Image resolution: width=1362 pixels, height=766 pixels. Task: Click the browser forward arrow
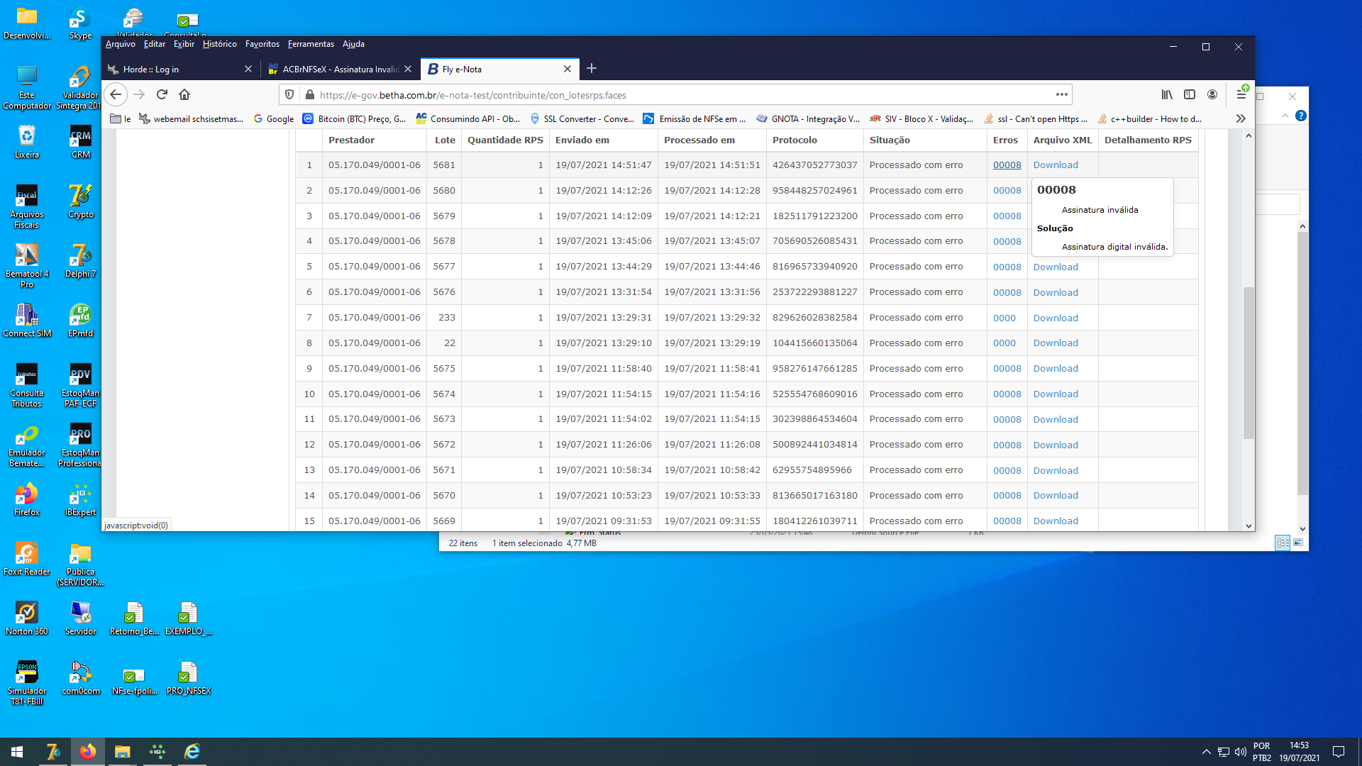tap(139, 94)
